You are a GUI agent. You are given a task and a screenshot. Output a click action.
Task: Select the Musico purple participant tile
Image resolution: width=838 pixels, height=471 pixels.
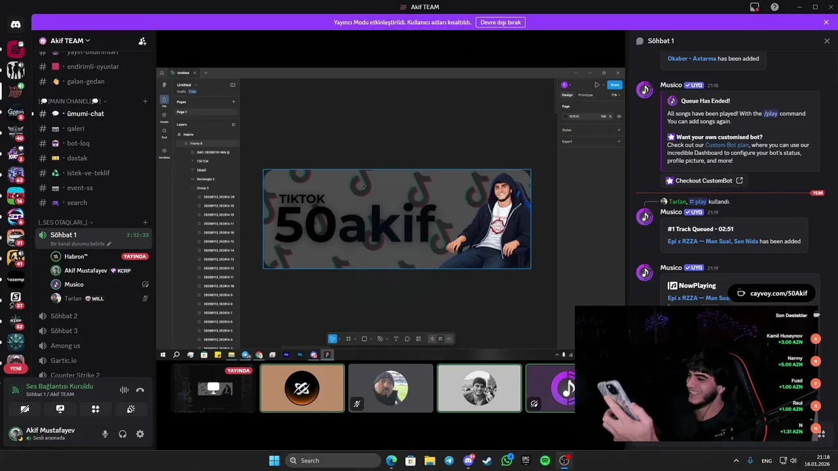(x=551, y=389)
